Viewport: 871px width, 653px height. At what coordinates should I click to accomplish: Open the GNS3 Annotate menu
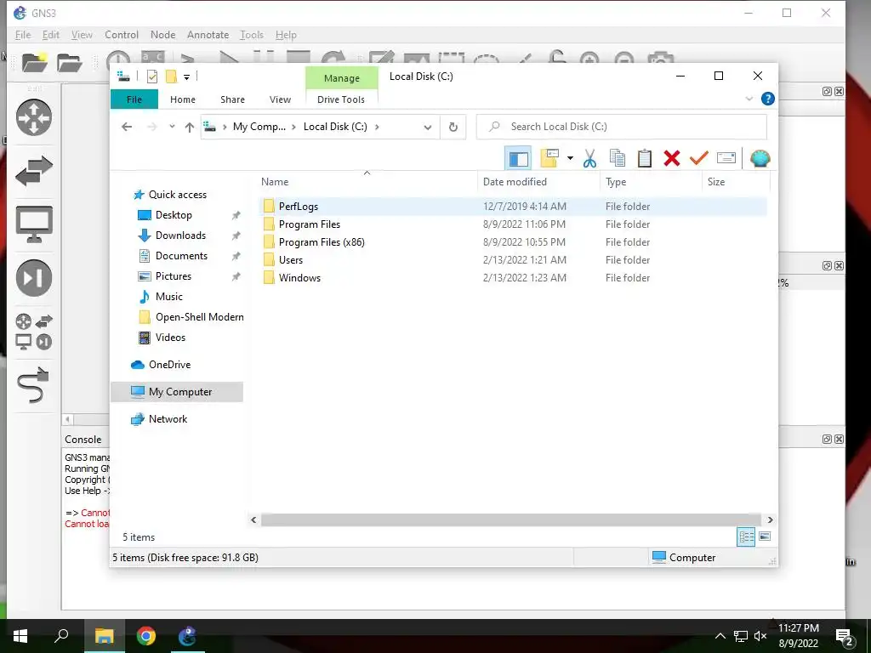(x=208, y=34)
